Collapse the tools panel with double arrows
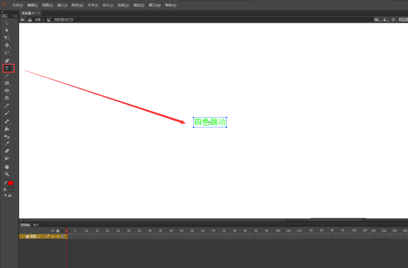The width and height of the screenshot is (408, 268). [2, 12]
